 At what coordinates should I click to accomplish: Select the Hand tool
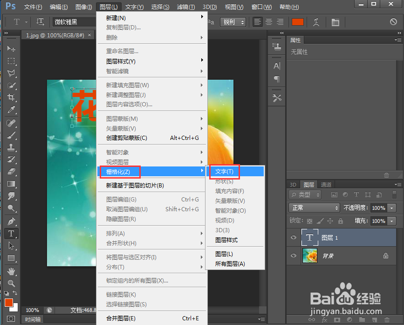11,271
